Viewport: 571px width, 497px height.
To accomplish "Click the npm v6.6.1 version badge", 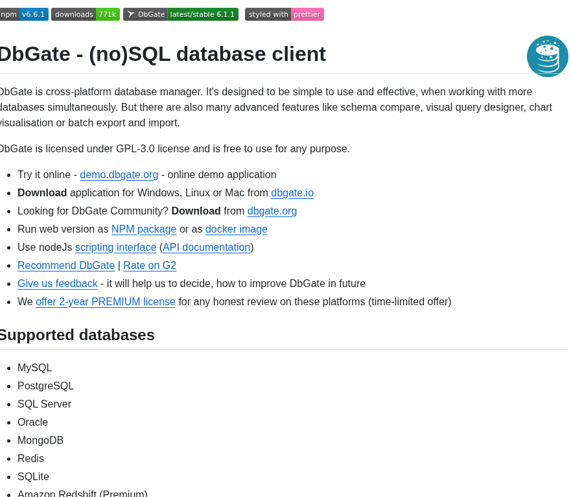I will coord(24,14).
